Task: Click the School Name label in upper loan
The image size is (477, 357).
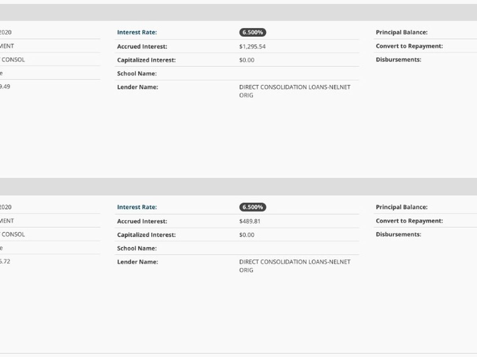Action: click(137, 74)
